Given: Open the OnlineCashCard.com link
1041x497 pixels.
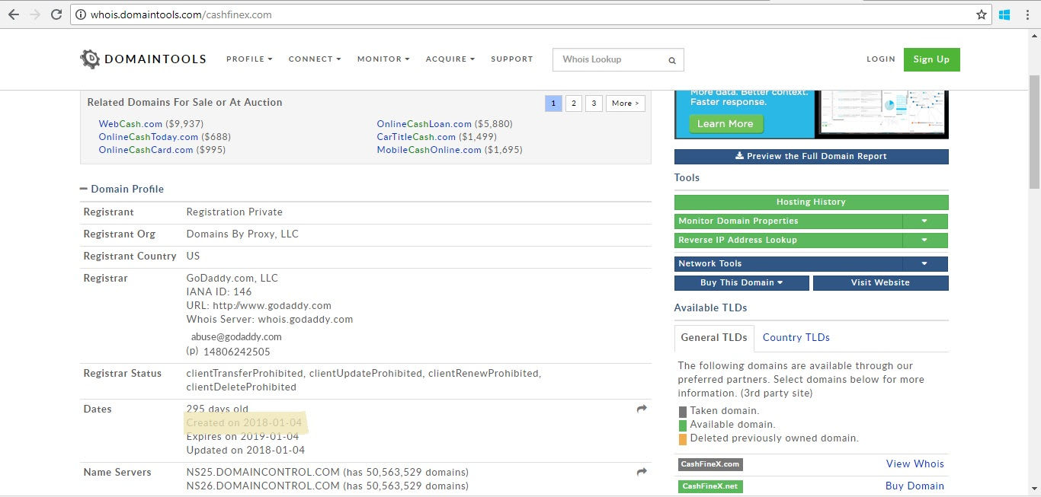Looking at the screenshot, I should pos(146,150).
